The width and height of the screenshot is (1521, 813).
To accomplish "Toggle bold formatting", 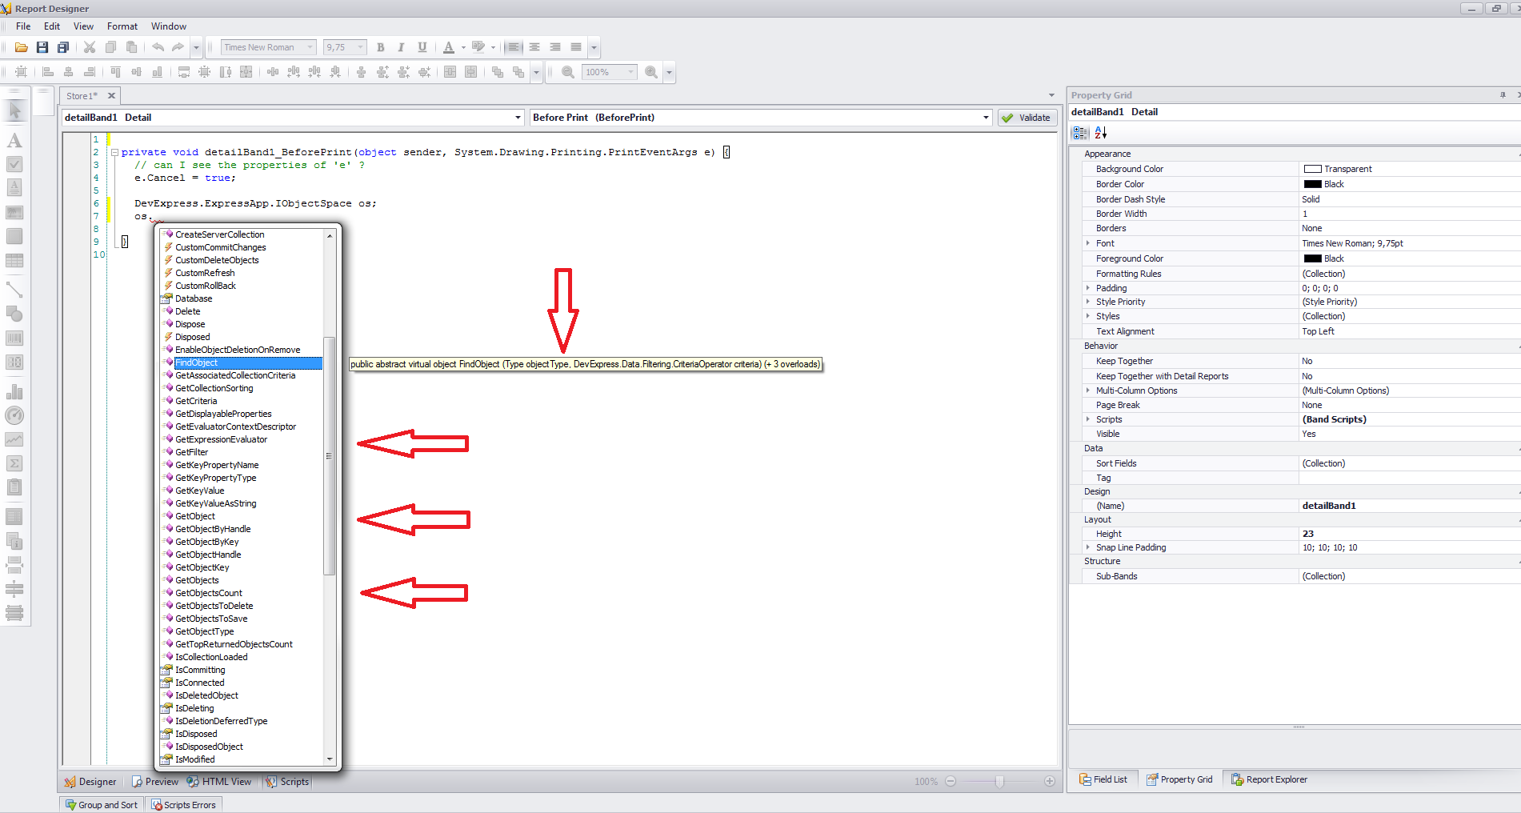I will coord(381,47).
